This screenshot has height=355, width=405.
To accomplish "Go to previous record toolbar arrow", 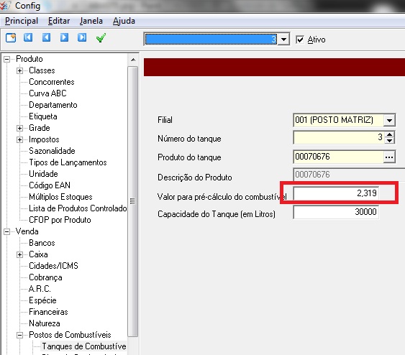I will pyautogui.click(x=46, y=37).
